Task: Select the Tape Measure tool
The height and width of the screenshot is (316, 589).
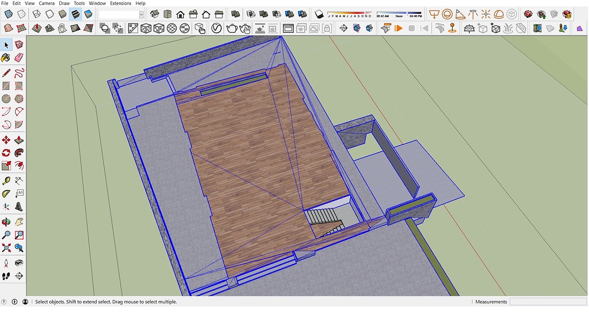Action: [x=6, y=181]
